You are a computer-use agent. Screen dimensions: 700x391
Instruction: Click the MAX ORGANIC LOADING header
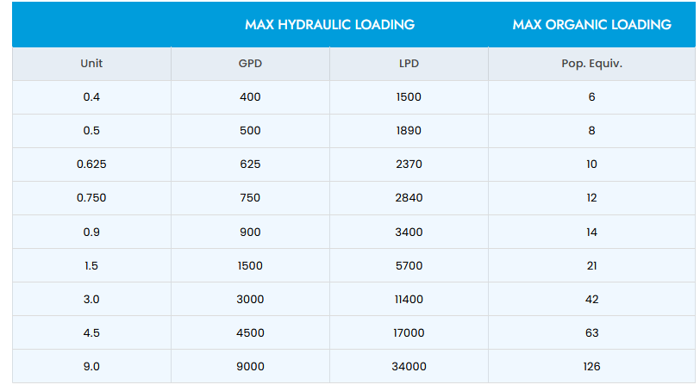[591, 25]
